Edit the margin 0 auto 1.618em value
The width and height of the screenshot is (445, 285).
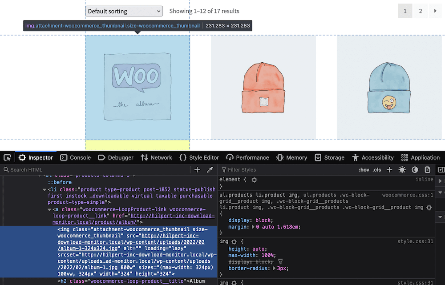tap(277, 227)
